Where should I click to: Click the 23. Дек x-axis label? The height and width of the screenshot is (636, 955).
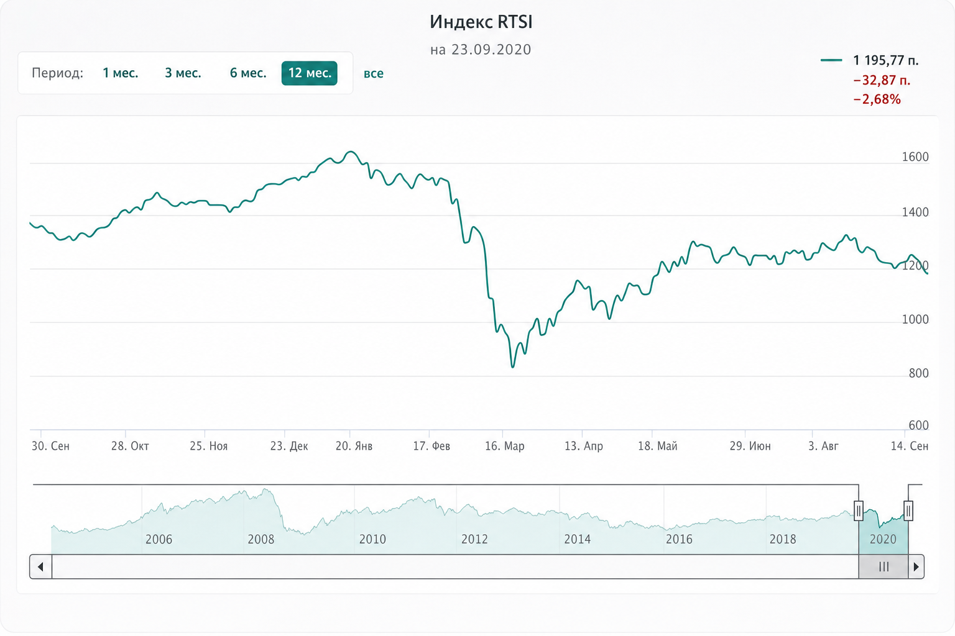[x=289, y=446]
